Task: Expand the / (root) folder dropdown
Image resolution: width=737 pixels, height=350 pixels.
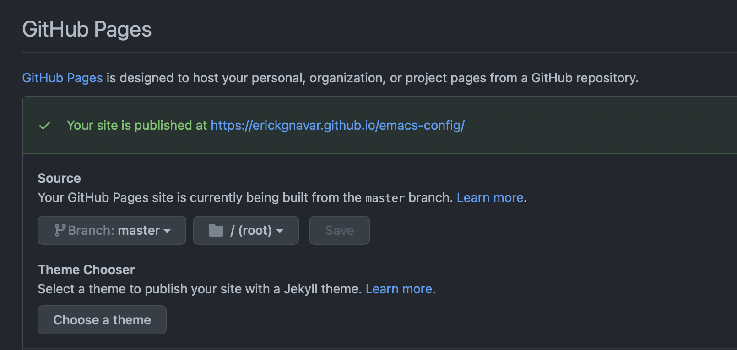Action: (x=246, y=230)
